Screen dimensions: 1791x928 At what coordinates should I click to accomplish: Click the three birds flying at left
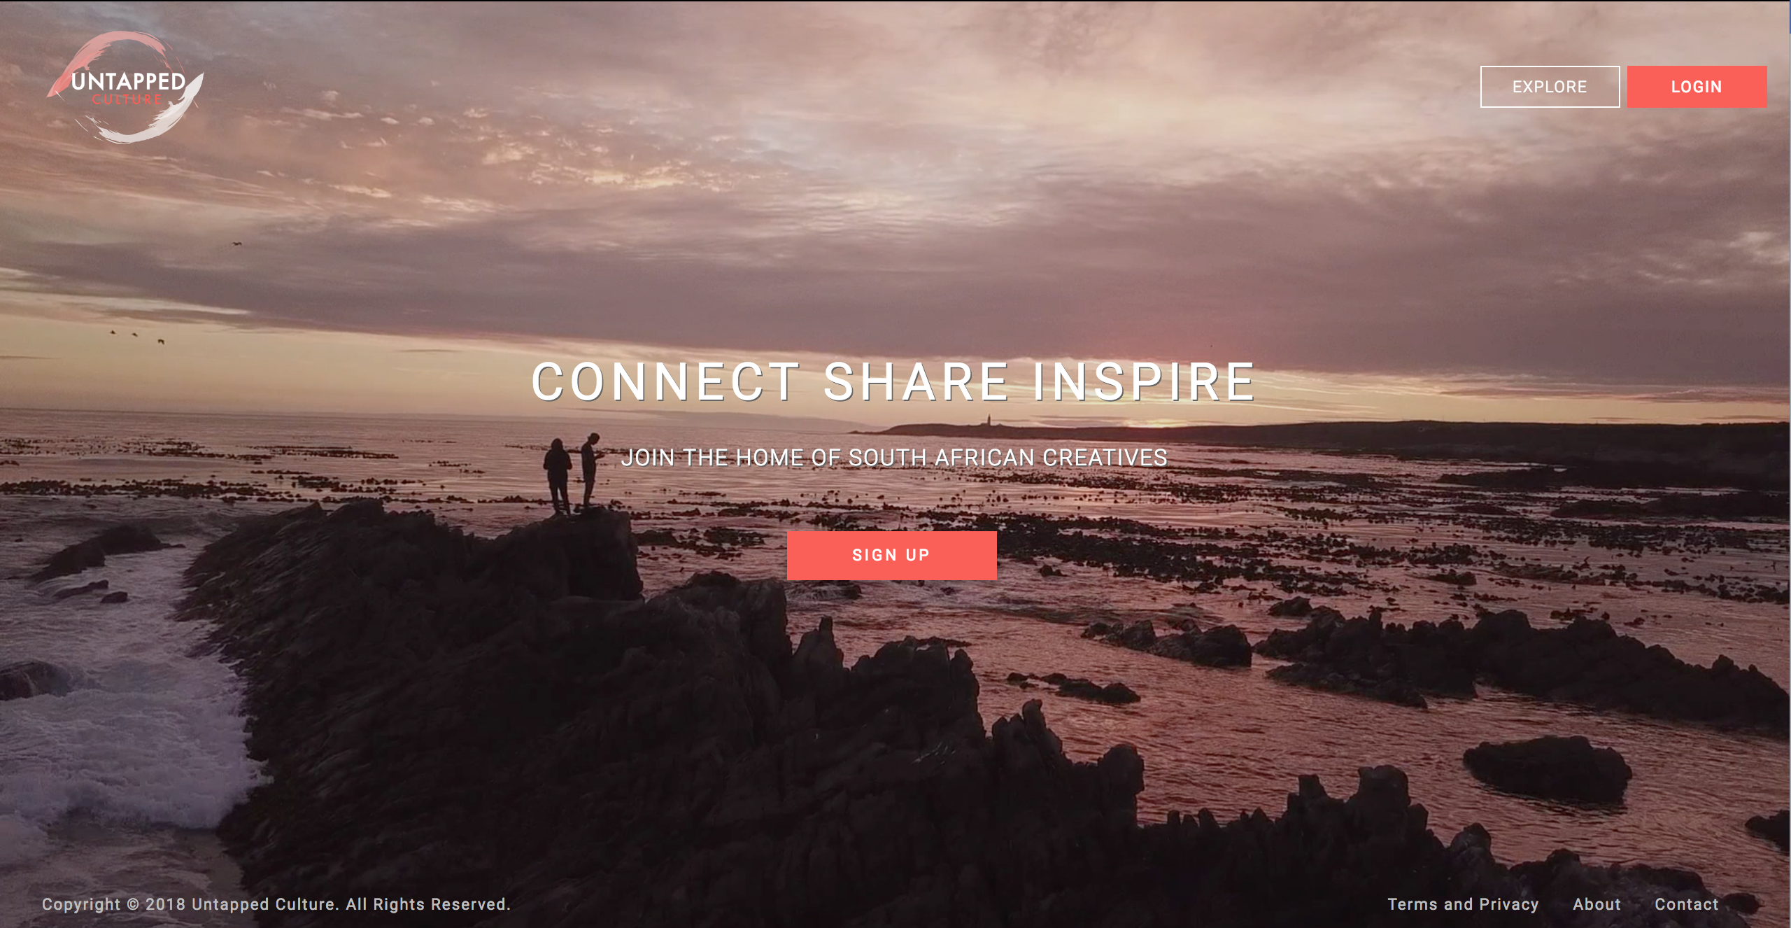pyautogui.click(x=136, y=337)
